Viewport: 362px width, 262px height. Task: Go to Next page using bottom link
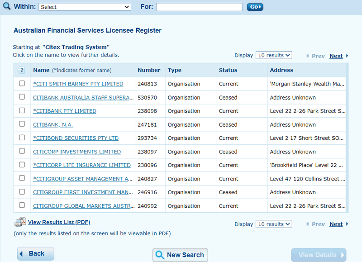[336, 224]
